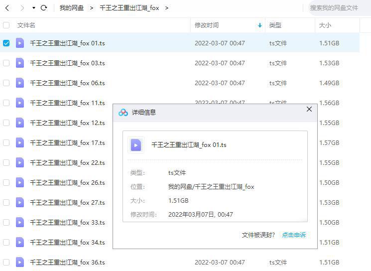Click the 1.53GB size of fox 03.ts
This screenshot has height=271, width=371.
point(329,63)
